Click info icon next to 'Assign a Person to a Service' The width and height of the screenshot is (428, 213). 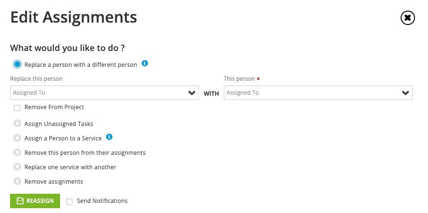tap(109, 137)
